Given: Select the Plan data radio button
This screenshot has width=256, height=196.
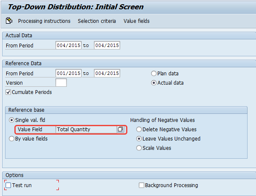Looking at the screenshot, I should (154, 73).
